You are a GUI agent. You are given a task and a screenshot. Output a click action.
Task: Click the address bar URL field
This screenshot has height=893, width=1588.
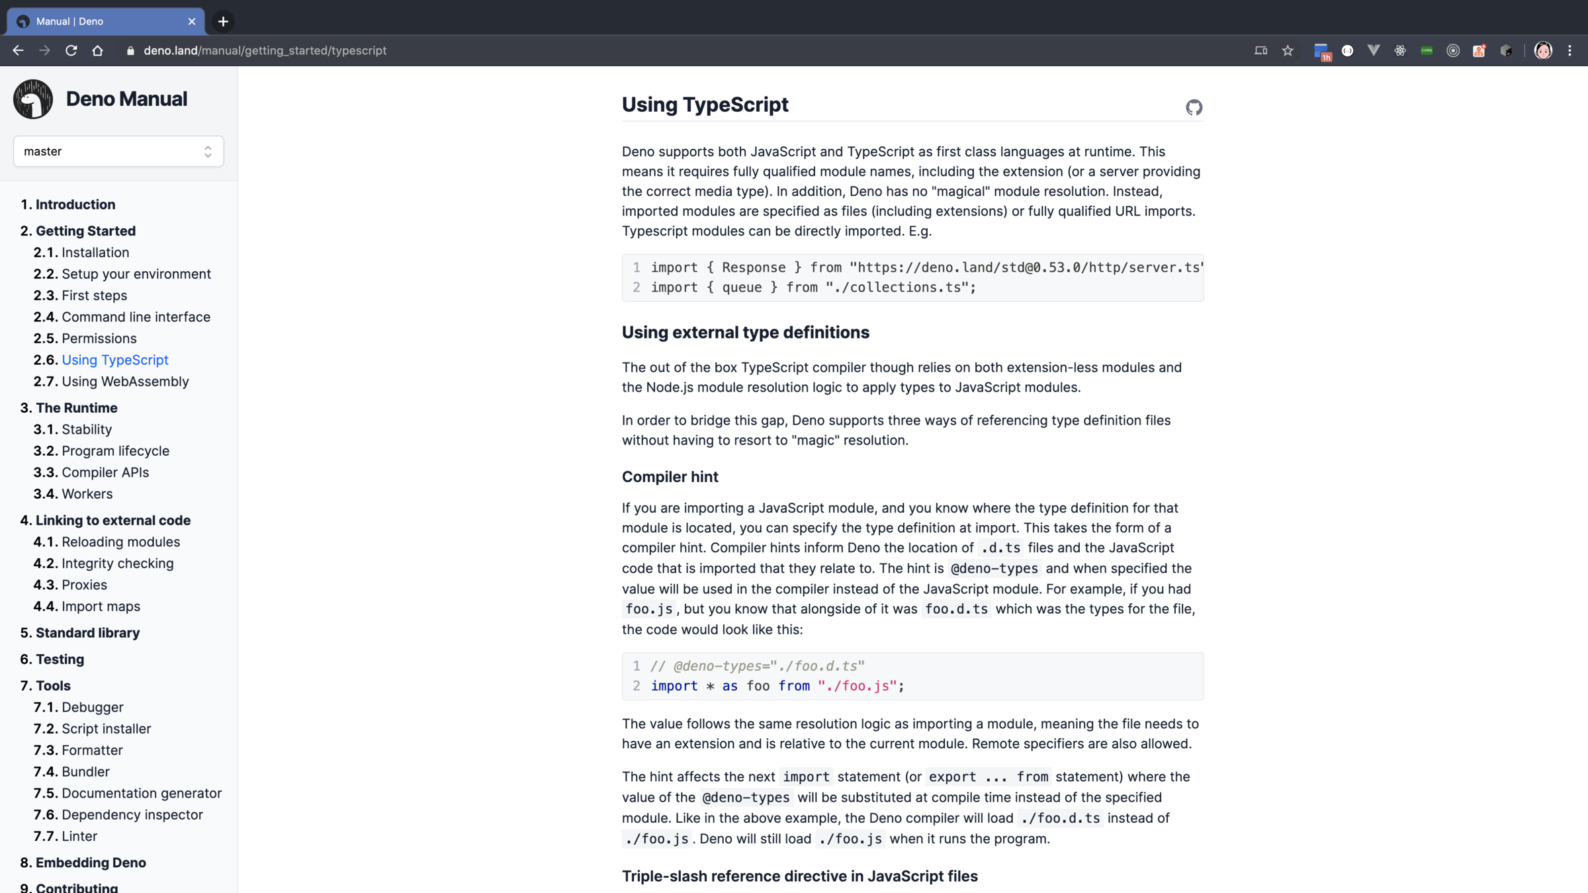click(x=265, y=51)
